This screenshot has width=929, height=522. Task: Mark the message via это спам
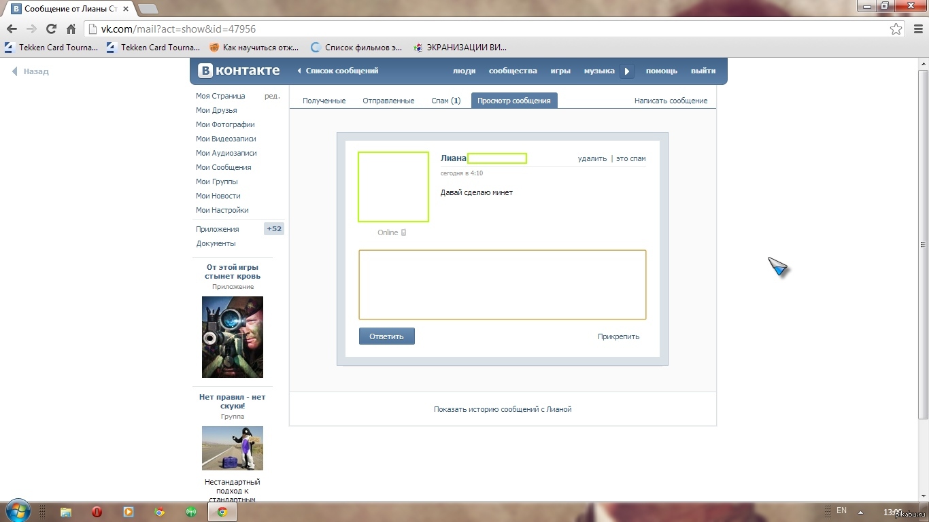point(630,158)
